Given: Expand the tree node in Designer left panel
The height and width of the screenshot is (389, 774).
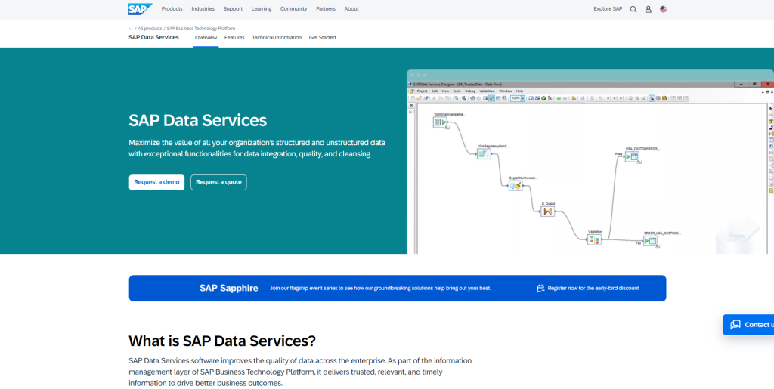Looking at the screenshot, I should click(410, 112).
